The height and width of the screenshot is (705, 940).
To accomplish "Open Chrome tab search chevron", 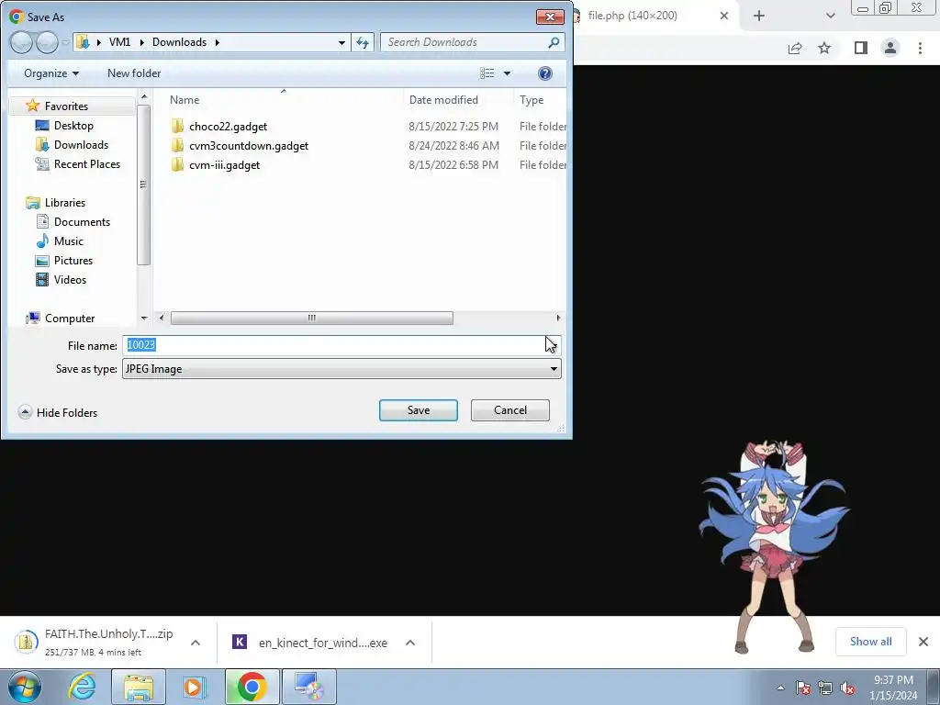I will pyautogui.click(x=830, y=16).
